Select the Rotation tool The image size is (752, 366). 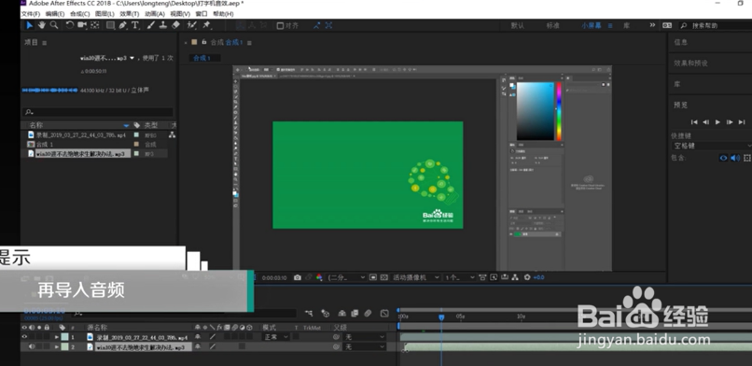tap(70, 25)
